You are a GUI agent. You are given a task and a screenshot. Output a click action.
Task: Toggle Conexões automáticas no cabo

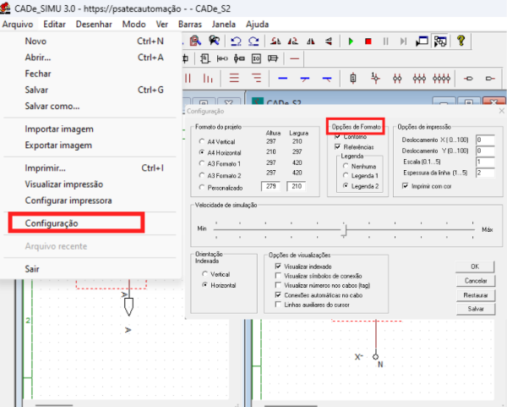coord(278,295)
